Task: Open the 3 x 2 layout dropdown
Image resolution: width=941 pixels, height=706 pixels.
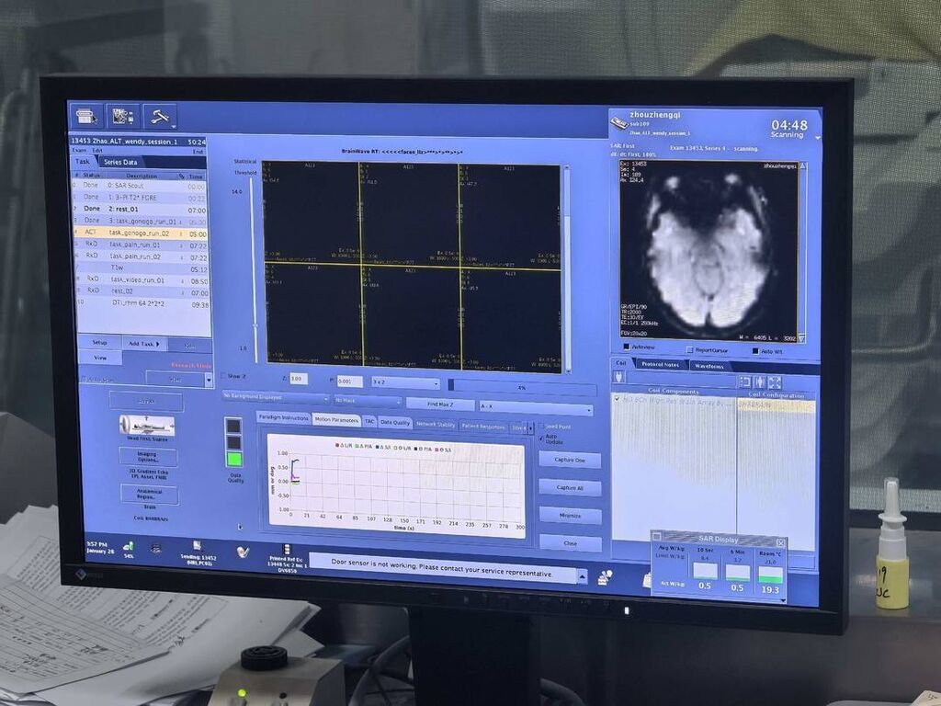Action: 405,382
